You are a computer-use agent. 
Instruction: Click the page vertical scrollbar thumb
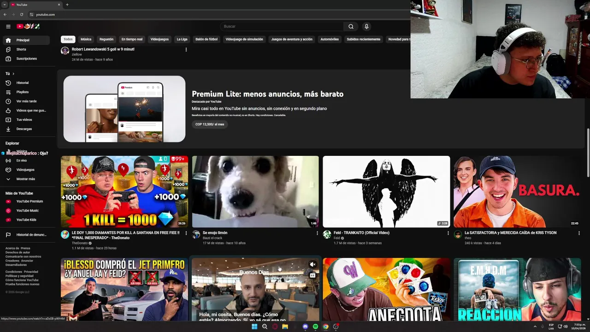588,152
